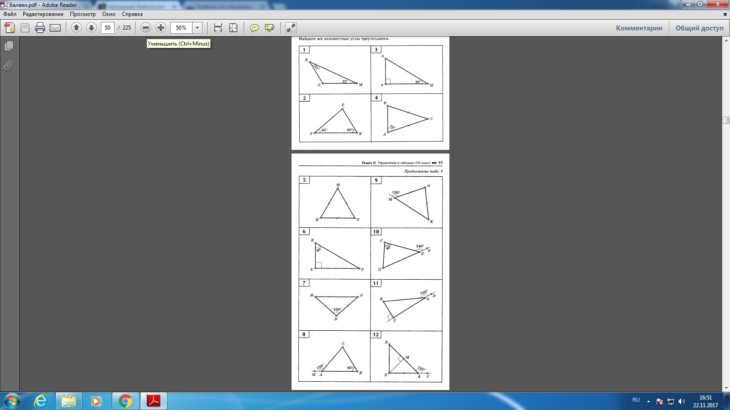730x410 pixels.
Task: Launch Internet Explorer from taskbar
Action: click(41, 401)
